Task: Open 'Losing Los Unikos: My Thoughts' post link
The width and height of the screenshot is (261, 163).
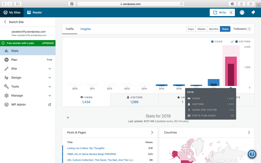Action: pyautogui.click(x=86, y=148)
